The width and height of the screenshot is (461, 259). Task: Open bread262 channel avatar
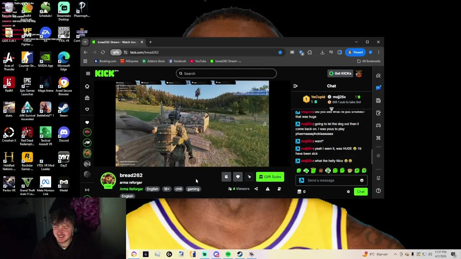click(108, 180)
